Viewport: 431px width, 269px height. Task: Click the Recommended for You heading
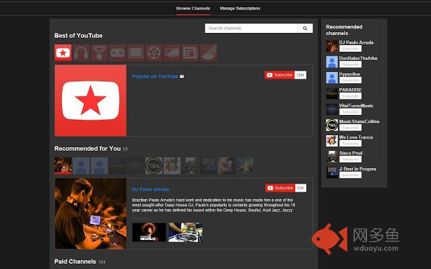[88, 149]
